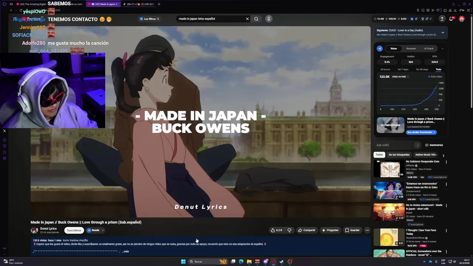Switch to the TikTok browser tab
The width and height of the screenshot is (473, 266).
(139, 4)
